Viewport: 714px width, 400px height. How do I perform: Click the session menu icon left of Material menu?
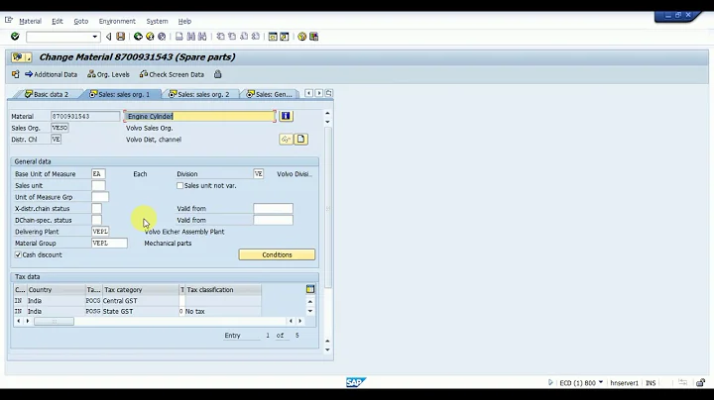(x=9, y=20)
